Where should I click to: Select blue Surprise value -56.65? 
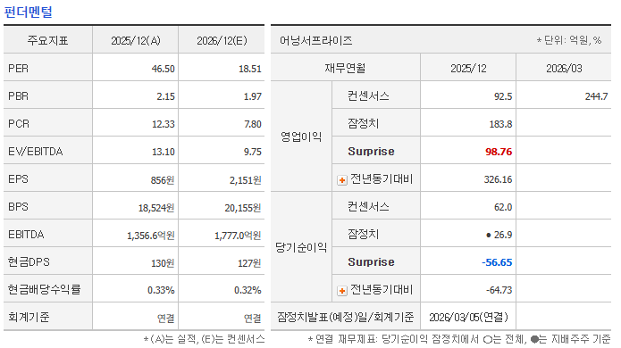[497, 262]
